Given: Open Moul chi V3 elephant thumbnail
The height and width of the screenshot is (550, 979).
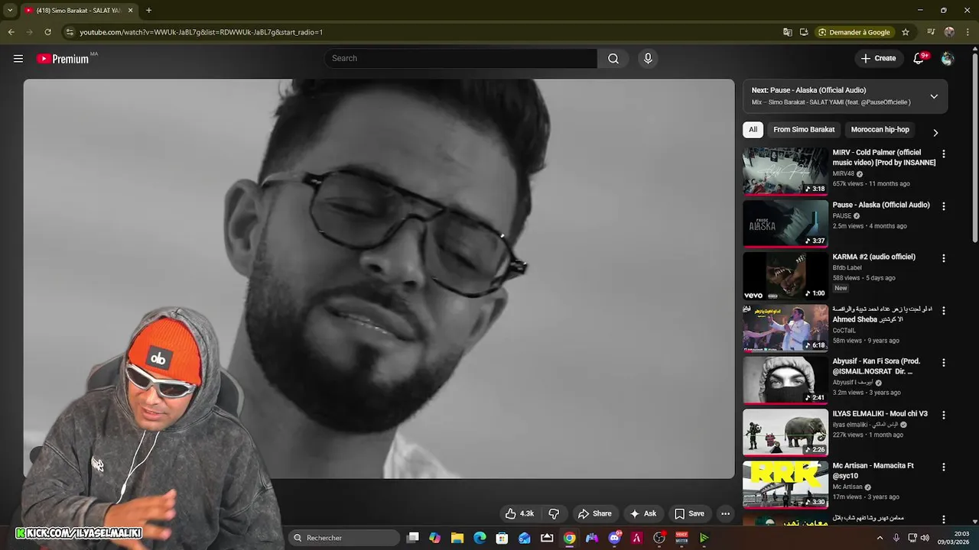Looking at the screenshot, I should tap(785, 432).
